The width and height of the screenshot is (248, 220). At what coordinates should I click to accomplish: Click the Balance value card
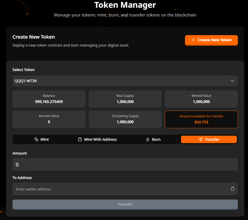point(49,99)
